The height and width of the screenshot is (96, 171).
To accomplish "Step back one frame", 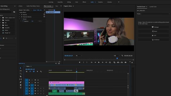I will (95, 62).
